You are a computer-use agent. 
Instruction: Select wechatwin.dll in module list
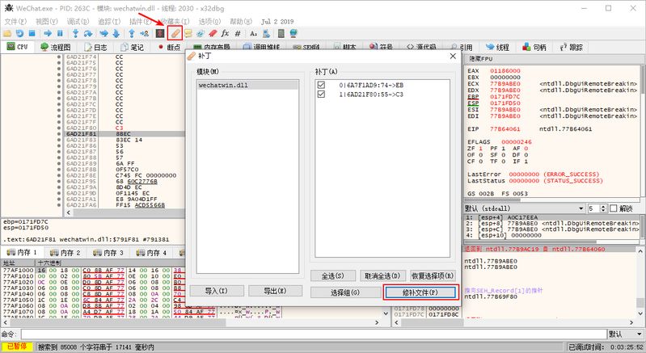tap(247, 85)
